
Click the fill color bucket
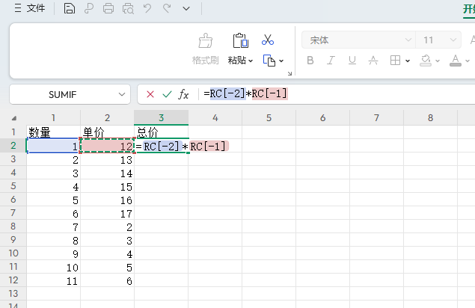coord(426,61)
